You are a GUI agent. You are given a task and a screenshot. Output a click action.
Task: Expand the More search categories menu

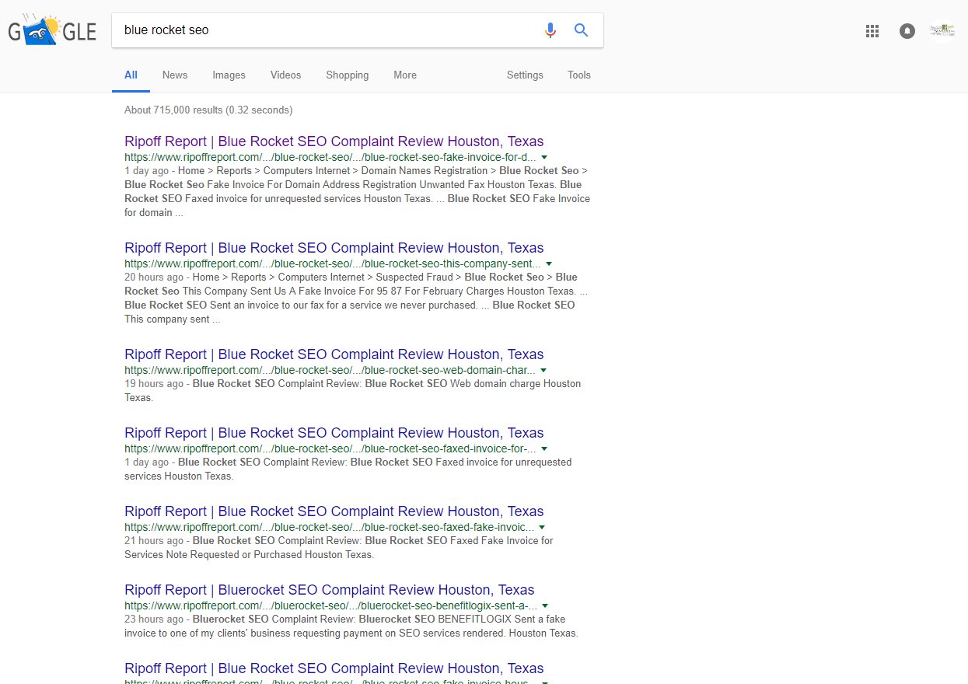[405, 75]
